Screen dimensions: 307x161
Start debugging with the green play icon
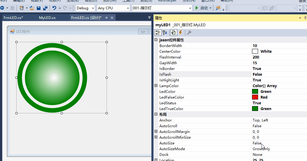tap(197, 8)
